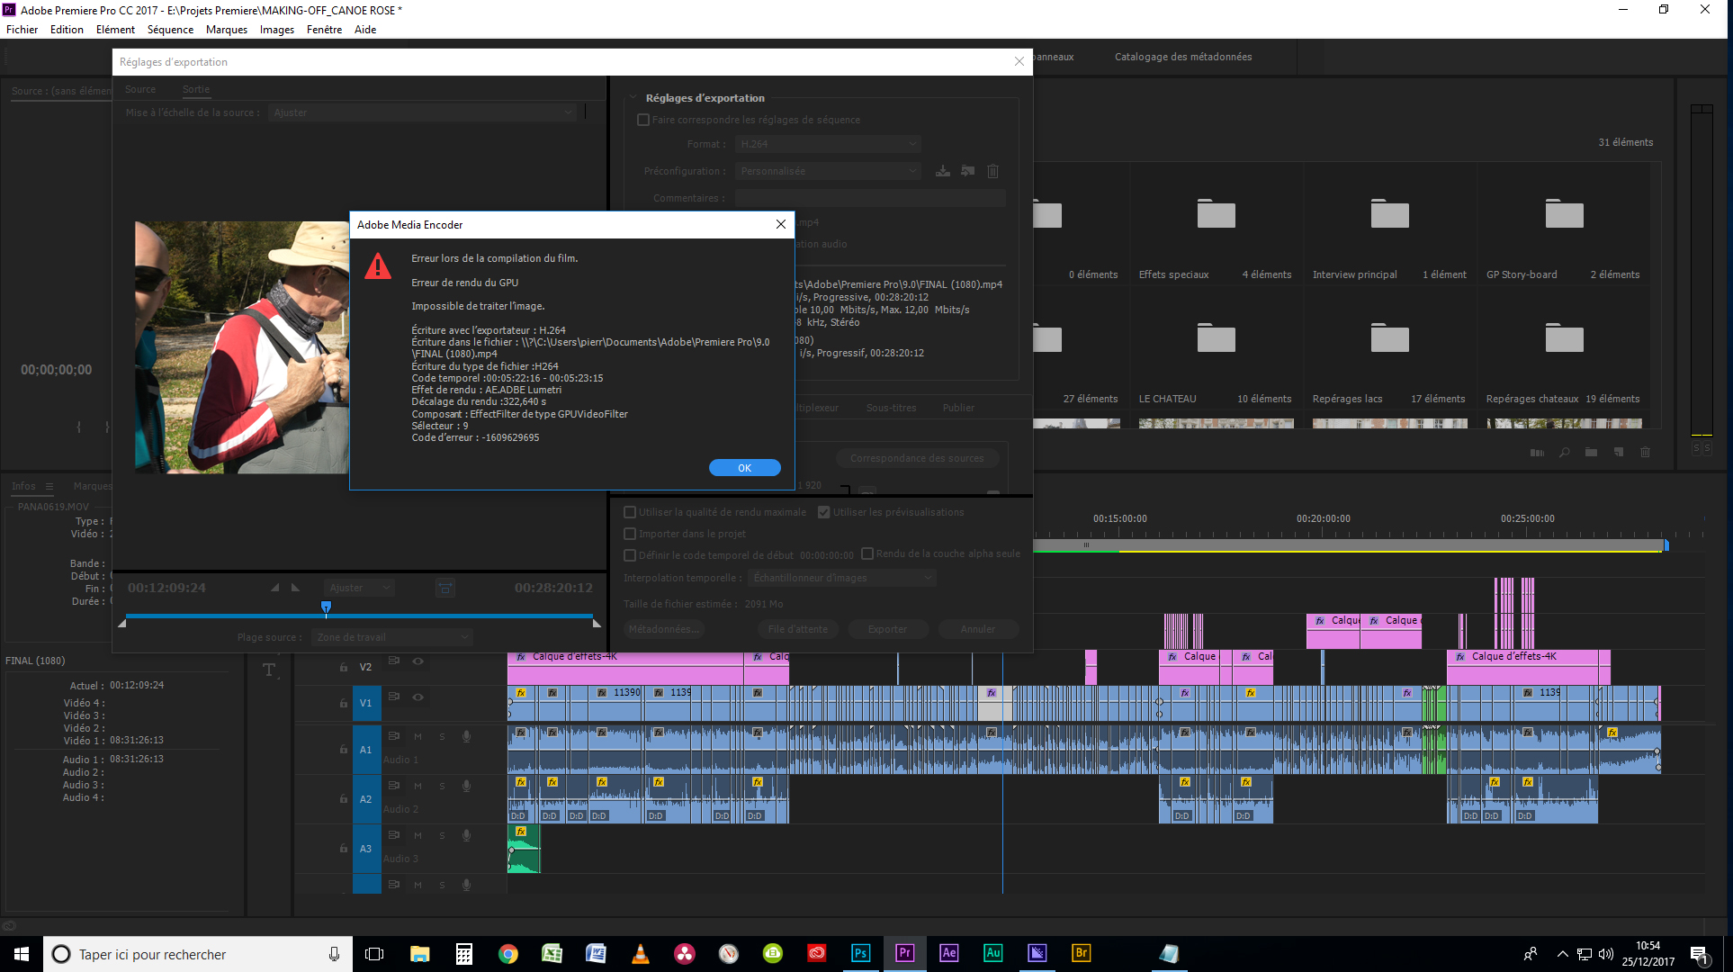The width and height of the screenshot is (1733, 972).
Task: Open the Séquence menu
Action: (x=170, y=30)
